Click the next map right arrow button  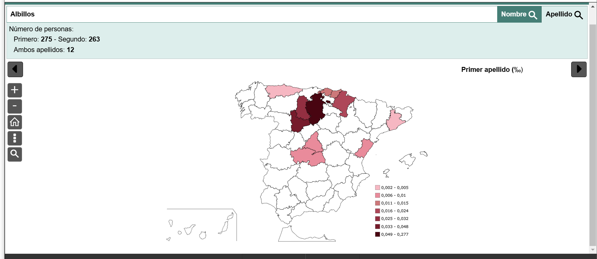579,69
